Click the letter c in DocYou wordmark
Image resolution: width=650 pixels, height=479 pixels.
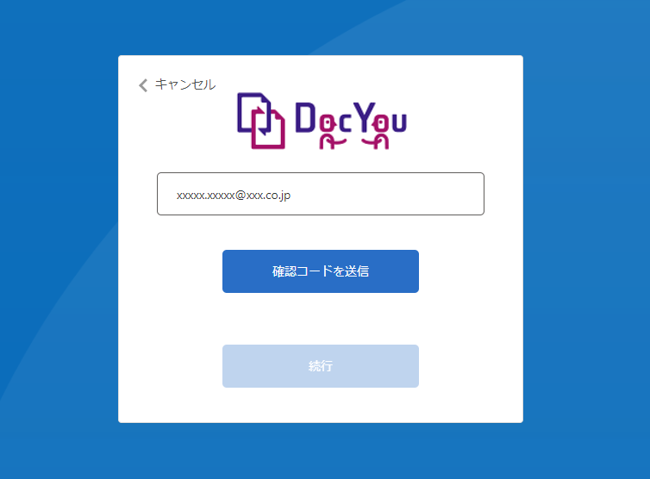click(x=344, y=123)
